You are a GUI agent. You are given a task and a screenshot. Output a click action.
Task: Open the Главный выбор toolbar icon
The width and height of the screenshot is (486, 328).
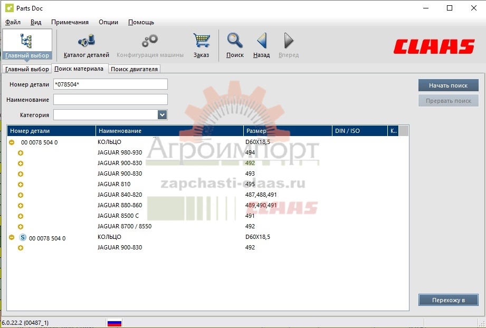pyautogui.click(x=27, y=45)
